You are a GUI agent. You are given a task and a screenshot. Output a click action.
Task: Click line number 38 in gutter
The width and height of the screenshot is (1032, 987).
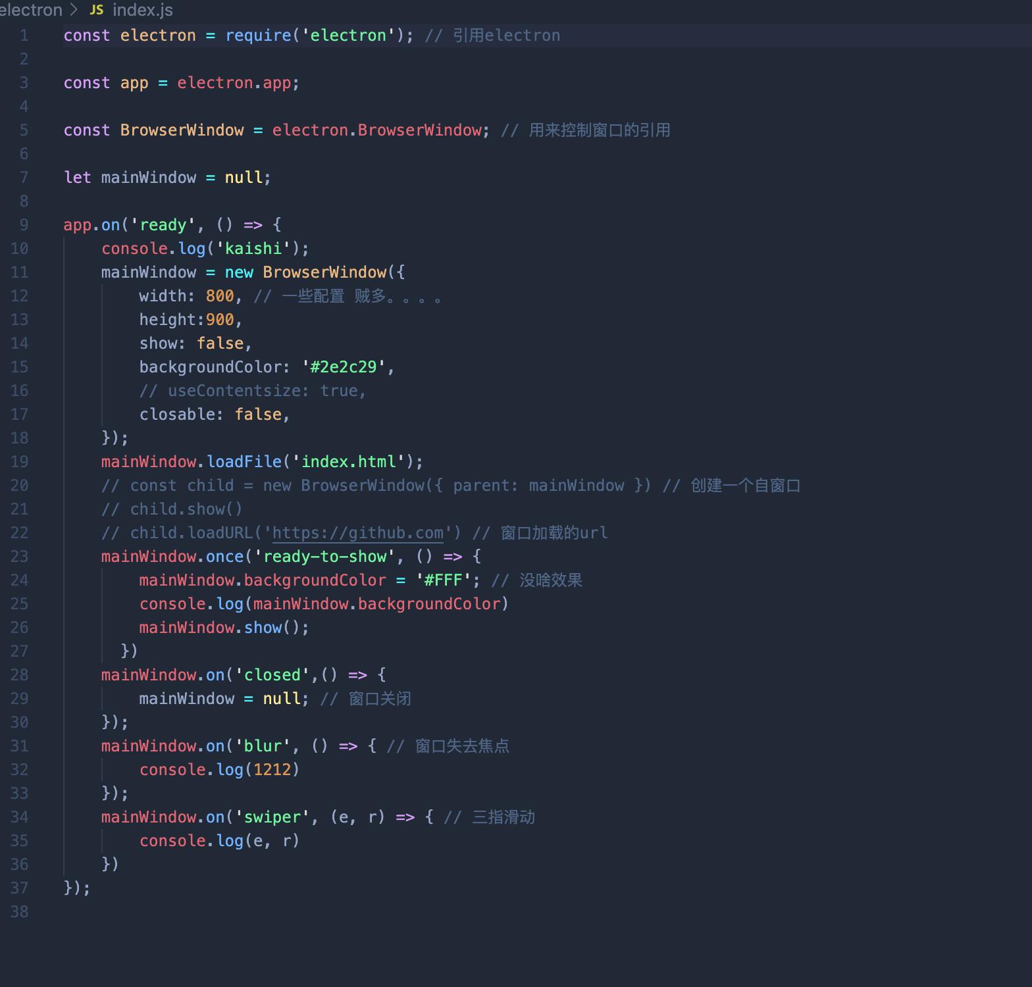[19, 912]
